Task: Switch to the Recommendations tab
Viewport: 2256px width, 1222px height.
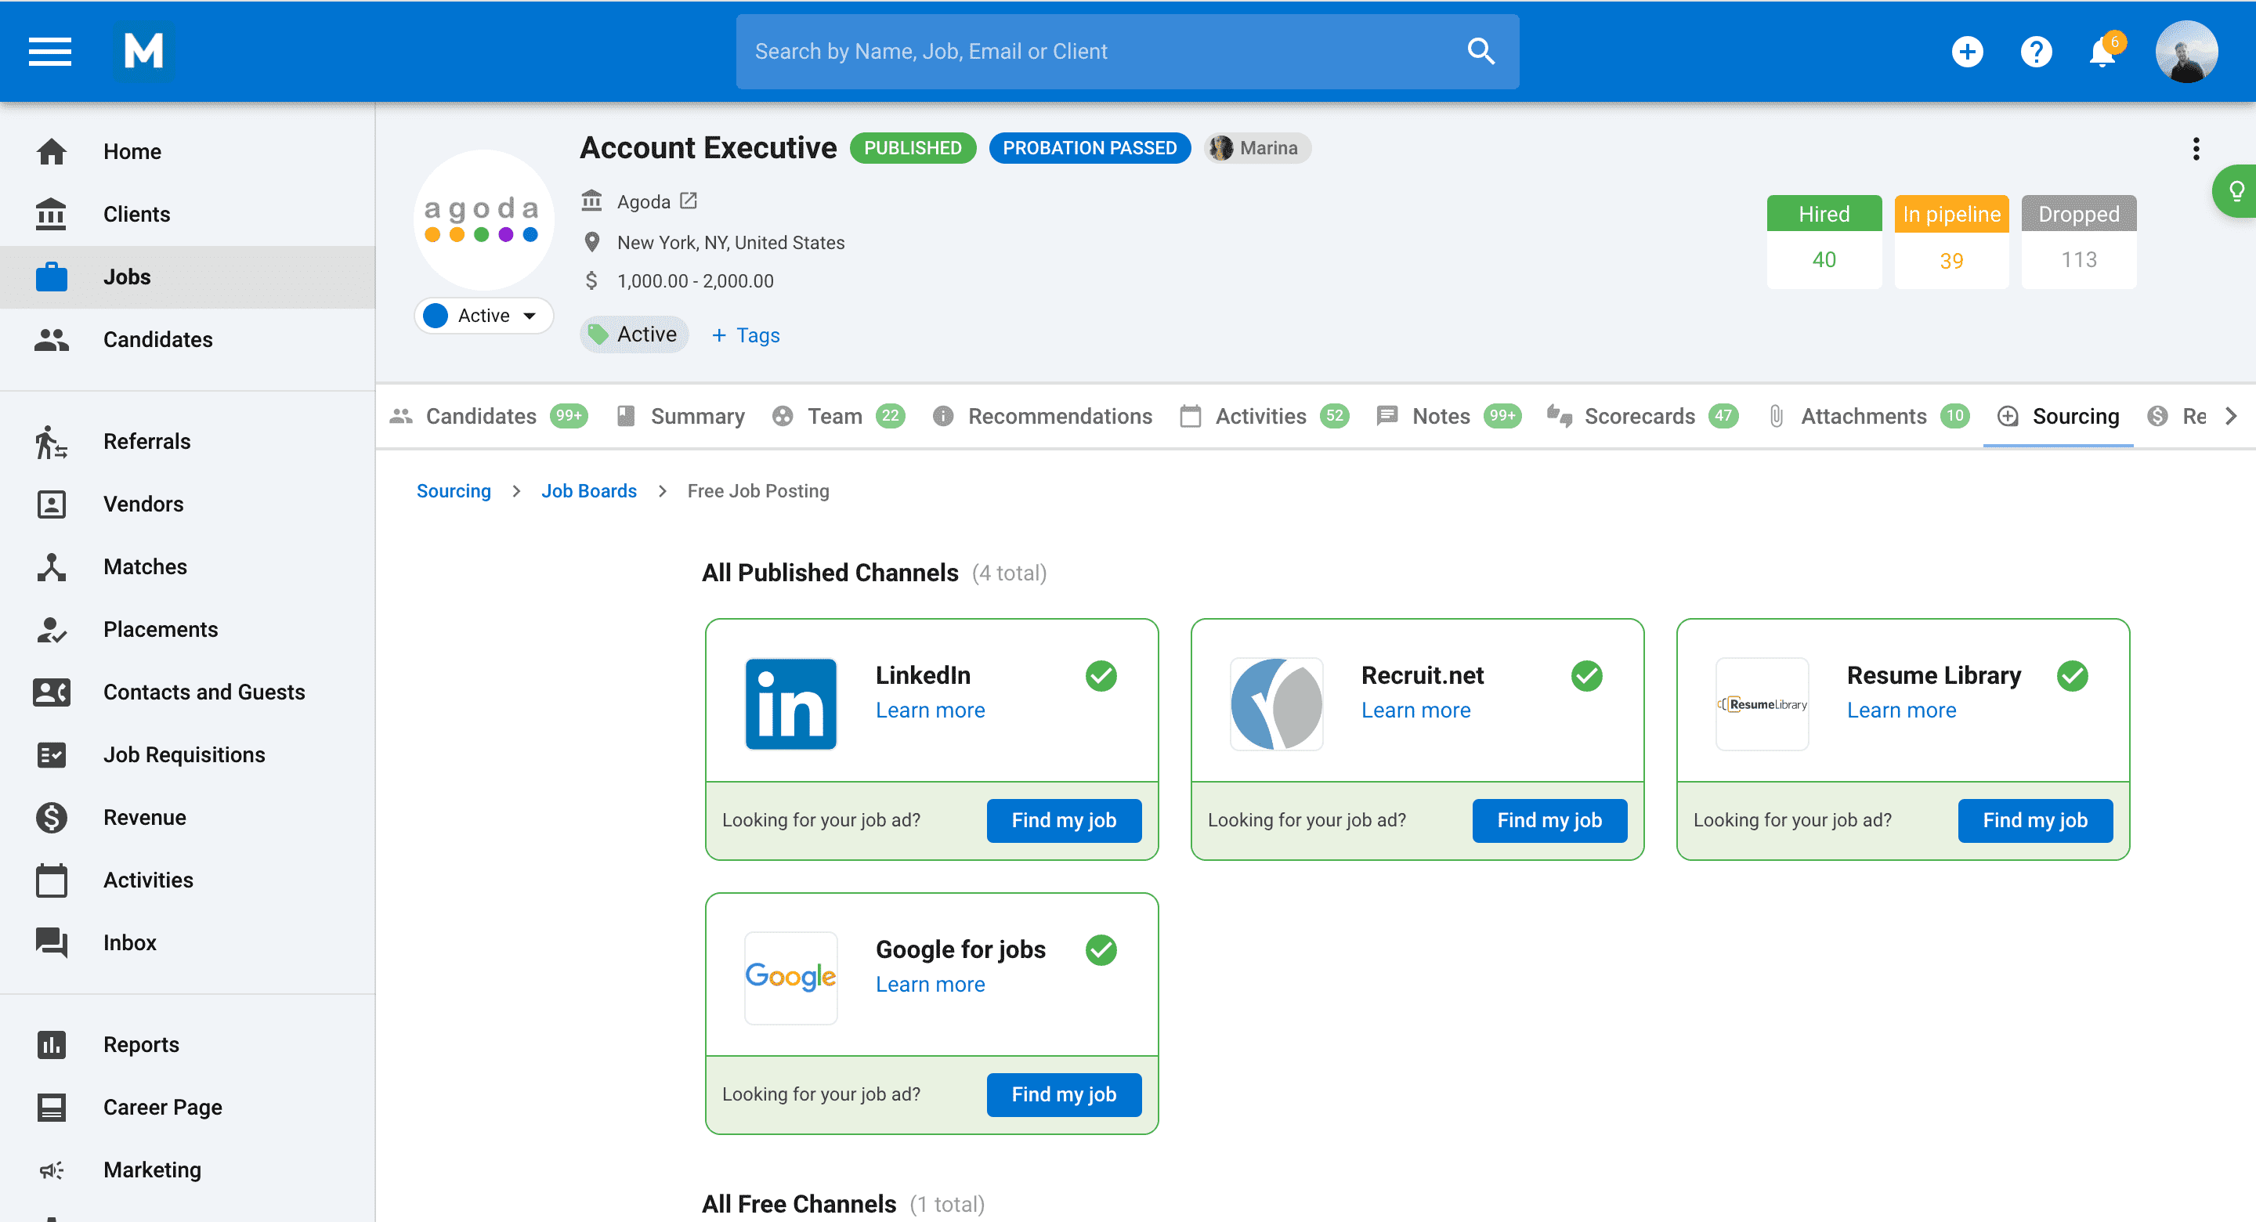Action: coord(1042,416)
